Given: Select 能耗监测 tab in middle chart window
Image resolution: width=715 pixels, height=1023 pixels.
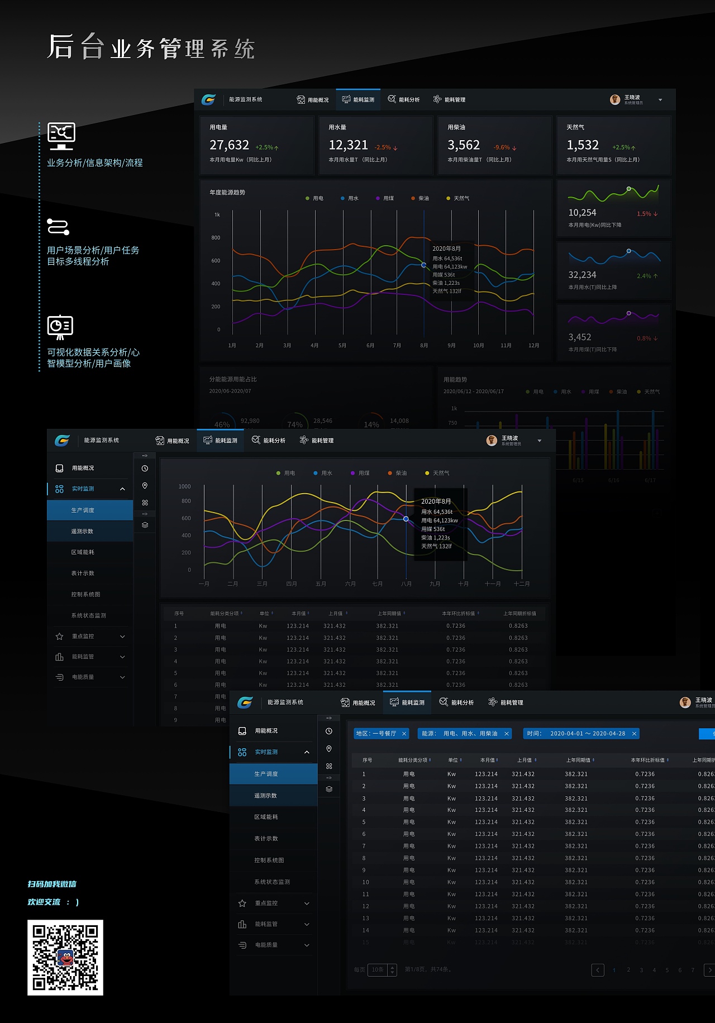Looking at the screenshot, I should (220, 441).
